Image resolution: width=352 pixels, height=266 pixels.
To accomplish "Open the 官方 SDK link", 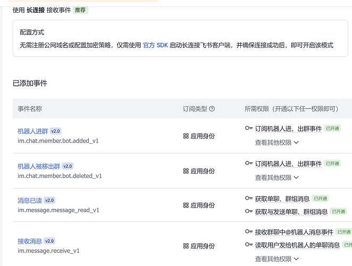I will [x=155, y=45].
